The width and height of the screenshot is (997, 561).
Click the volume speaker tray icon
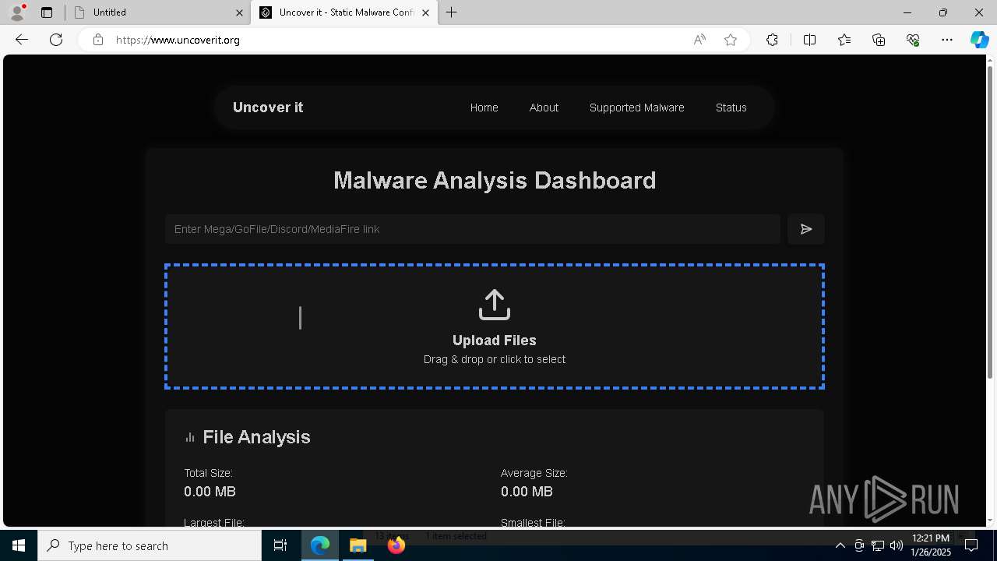[897, 545]
